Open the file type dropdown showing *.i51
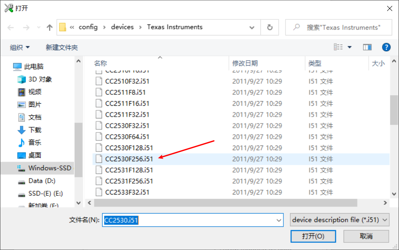Image resolution: width=399 pixels, height=250 pixels. (339, 220)
